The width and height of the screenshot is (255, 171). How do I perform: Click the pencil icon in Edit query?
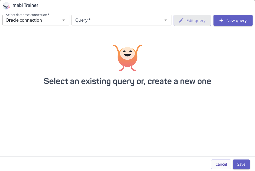pyautogui.click(x=181, y=20)
